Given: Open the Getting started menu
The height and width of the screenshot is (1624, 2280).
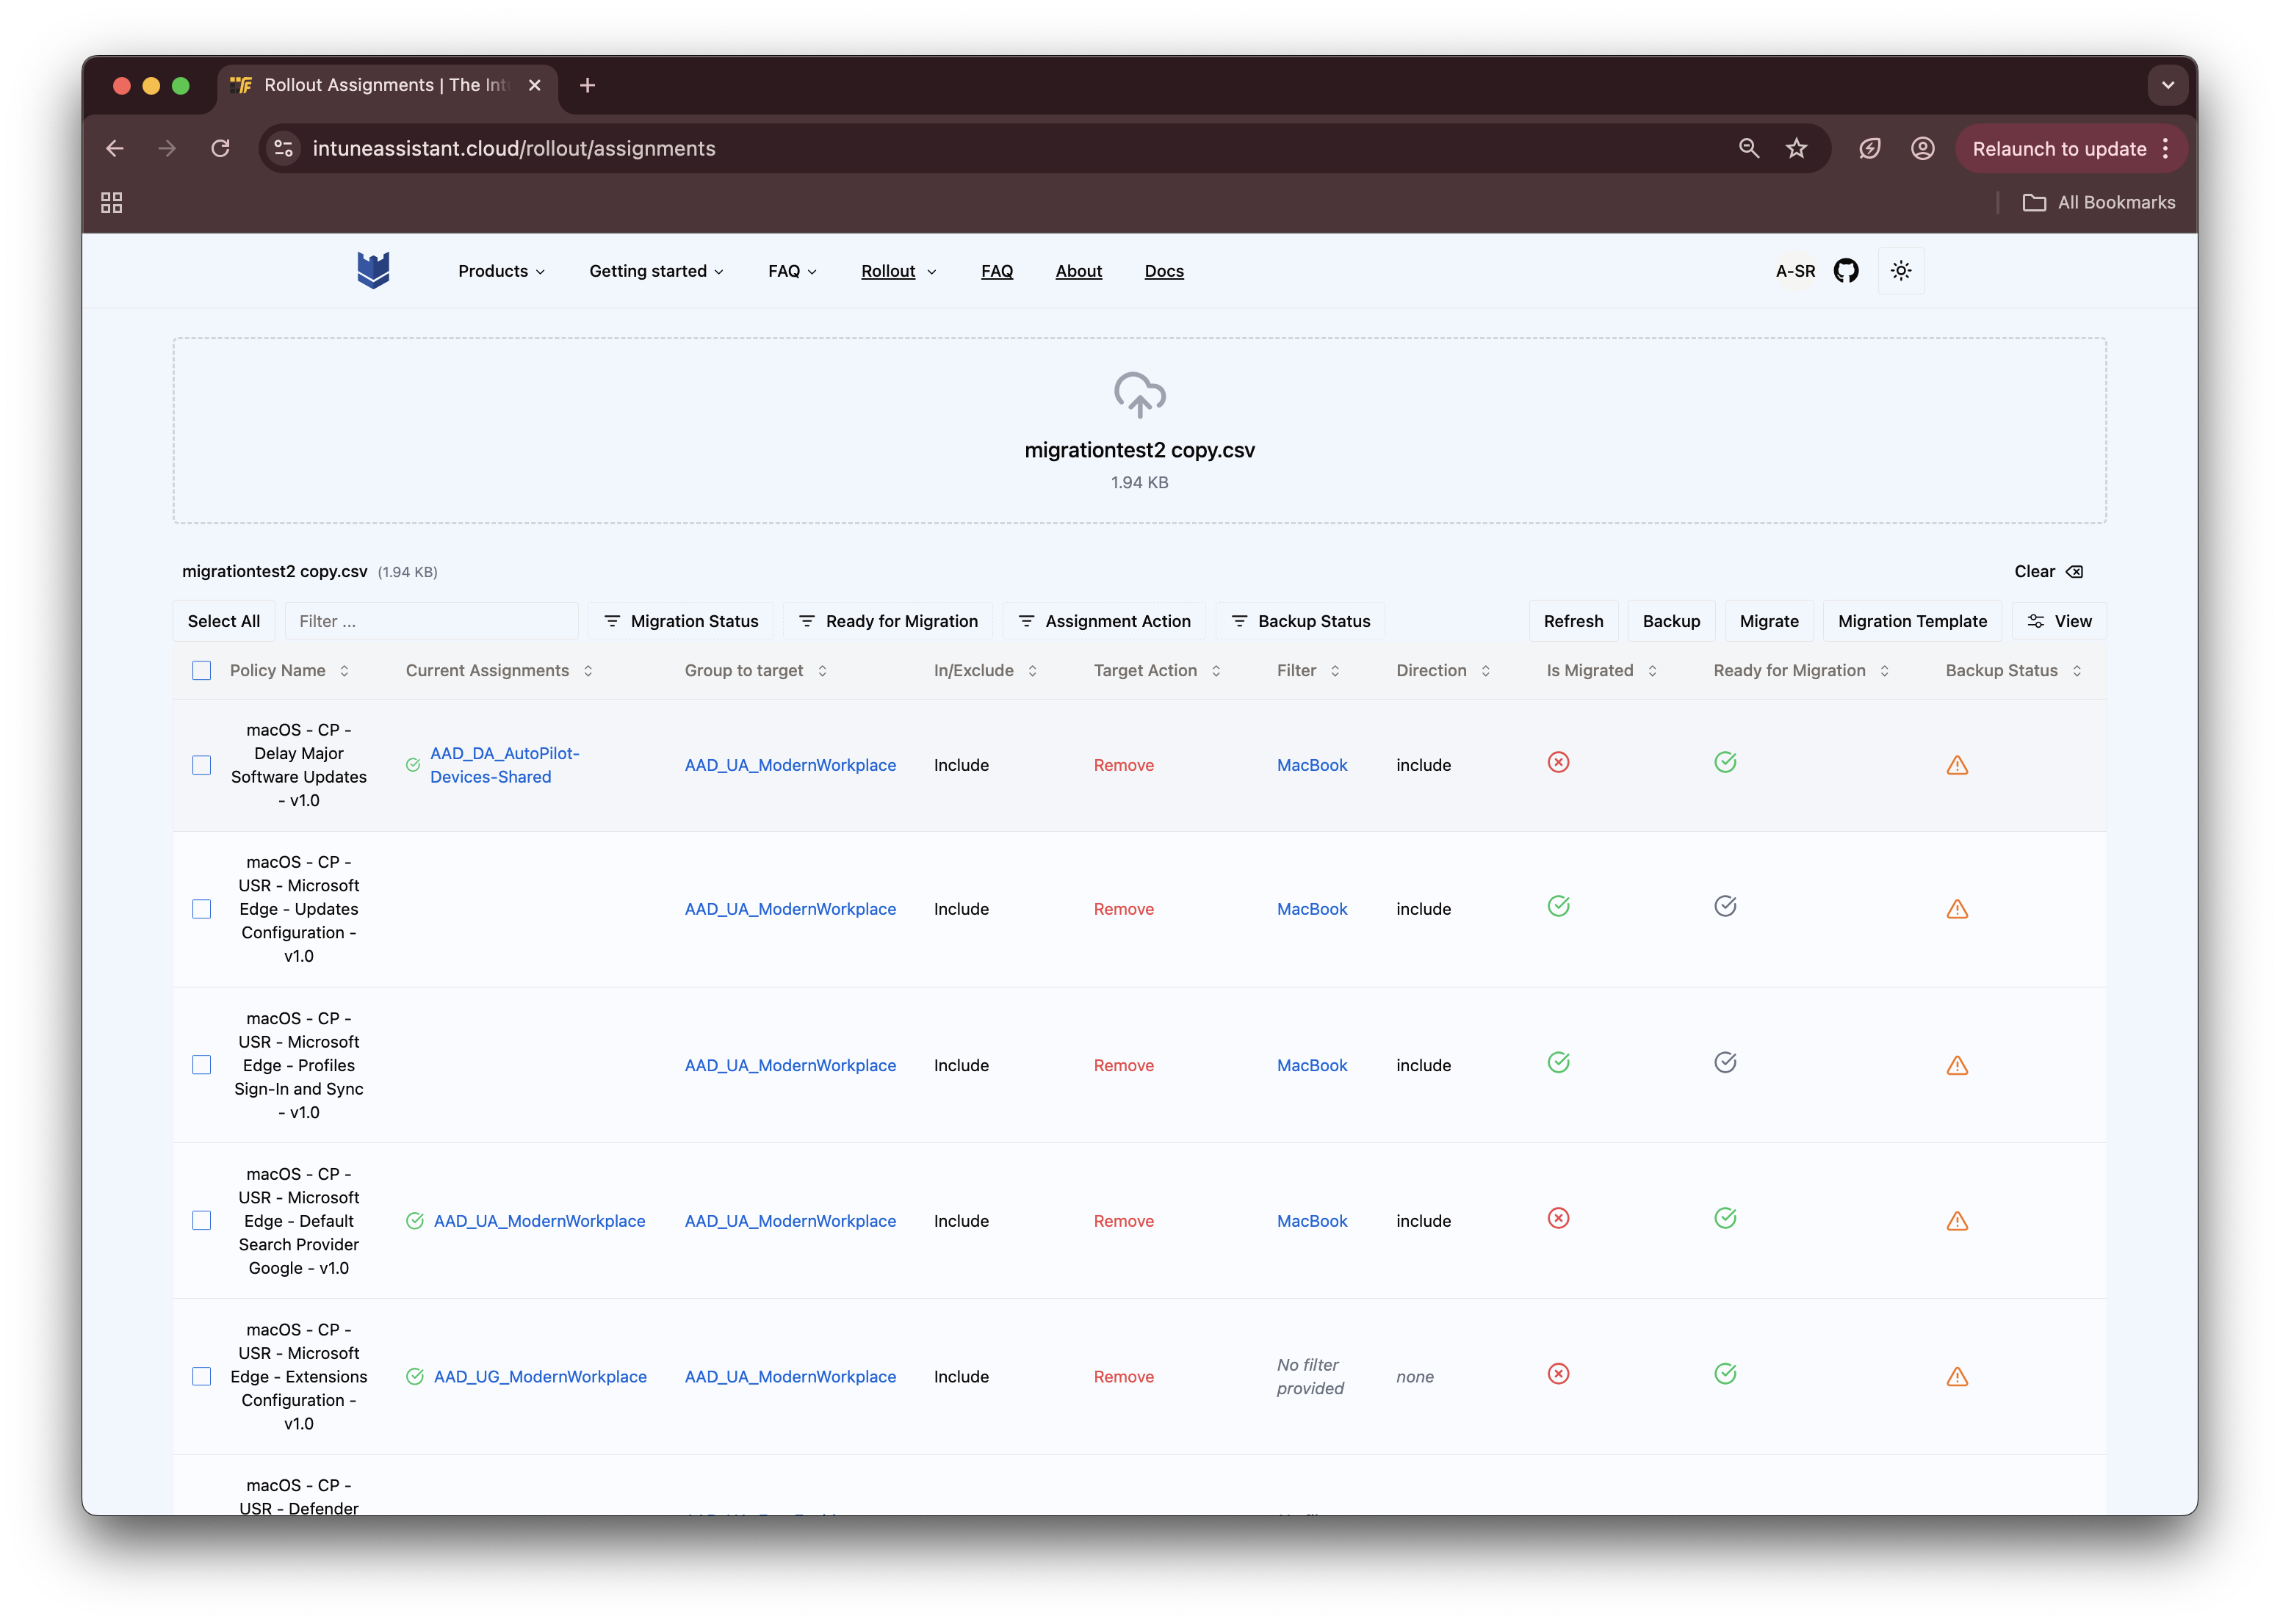Looking at the screenshot, I should pyautogui.click(x=656, y=271).
